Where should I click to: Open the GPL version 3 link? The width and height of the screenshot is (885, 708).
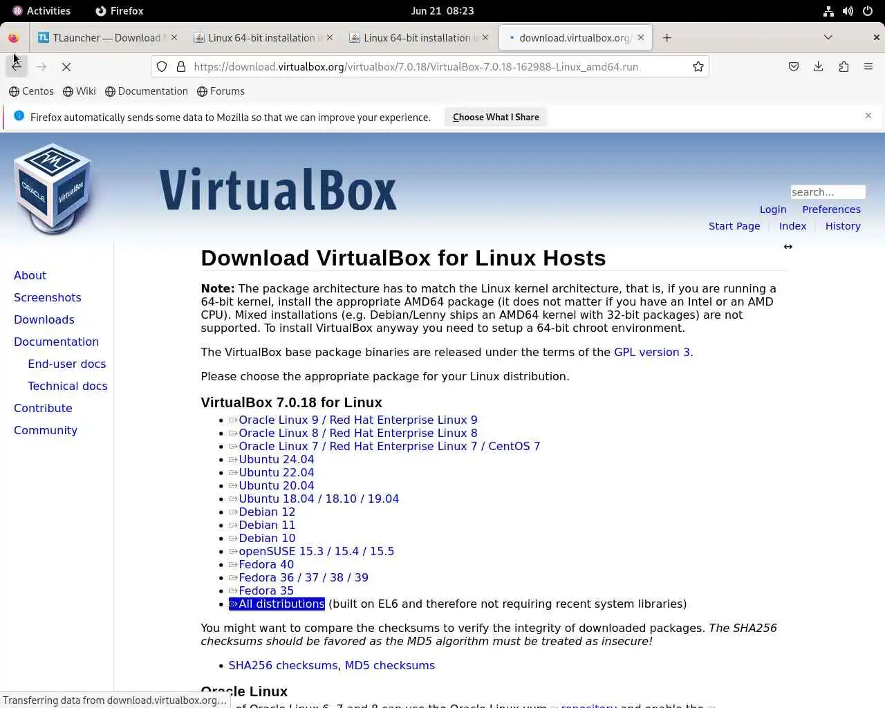point(652,352)
